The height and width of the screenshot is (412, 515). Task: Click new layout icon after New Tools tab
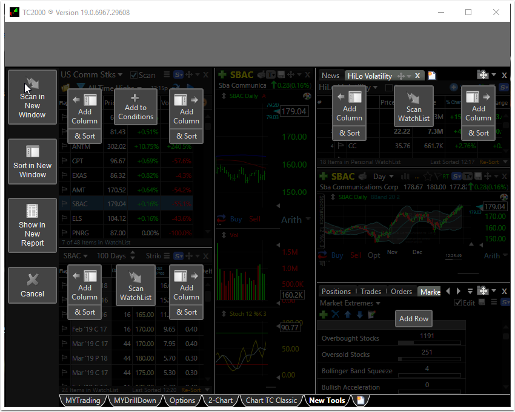click(x=360, y=400)
